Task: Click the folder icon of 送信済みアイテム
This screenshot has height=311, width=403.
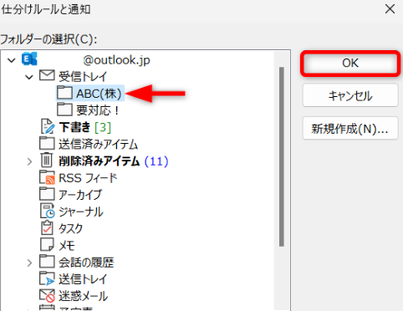Action: coord(47,143)
